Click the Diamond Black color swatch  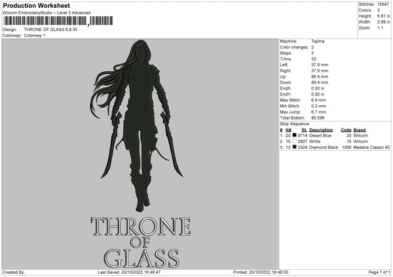click(x=295, y=147)
